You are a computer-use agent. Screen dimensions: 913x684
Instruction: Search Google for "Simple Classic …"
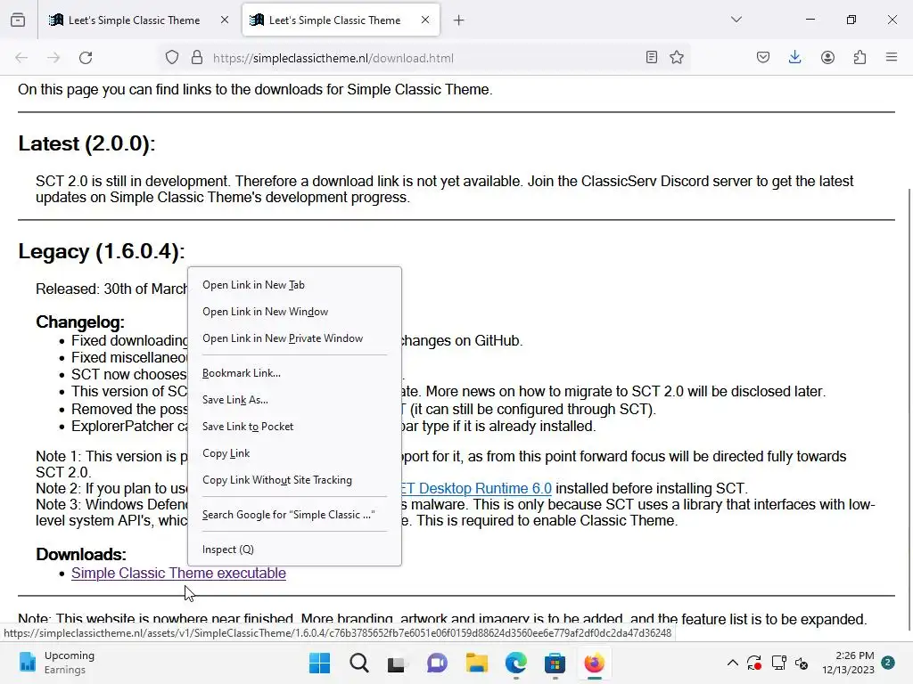[294, 515]
